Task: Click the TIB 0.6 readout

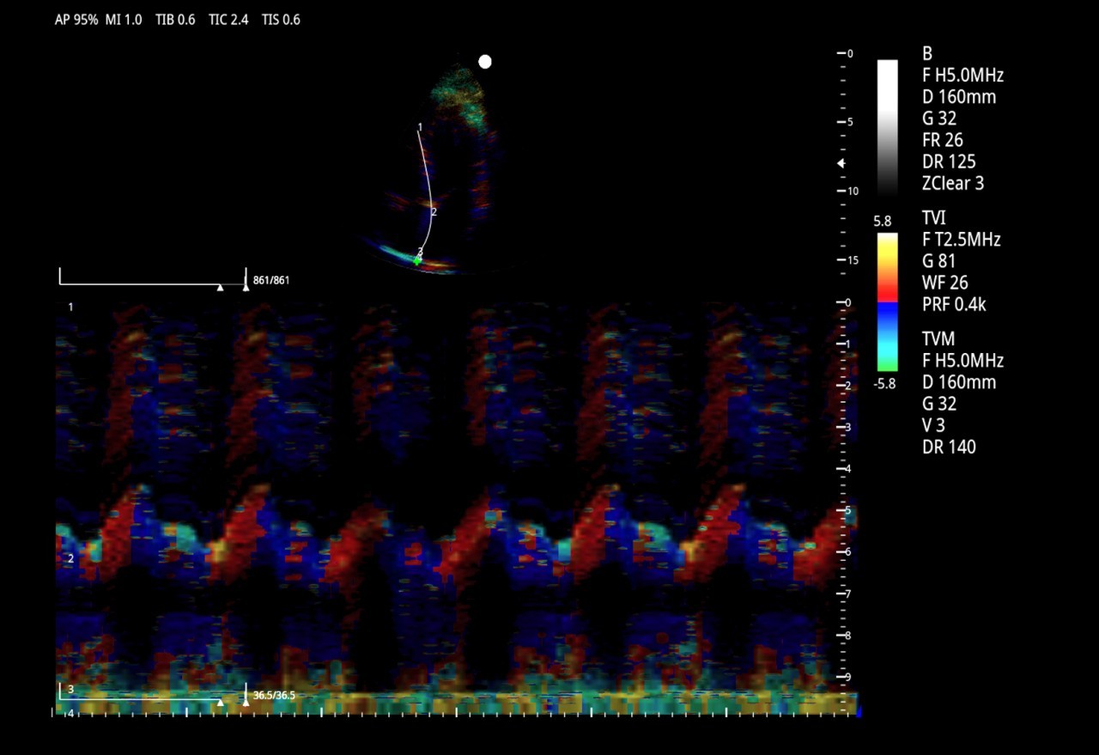Action: click(175, 19)
